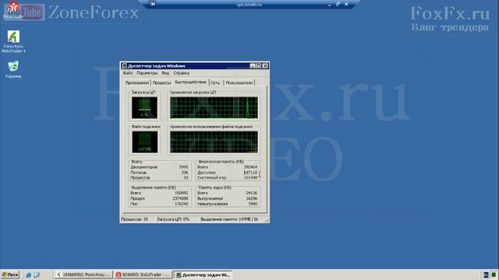Click the Task Manager title bar icon
The height and width of the screenshot is (280, 499).
124,66
